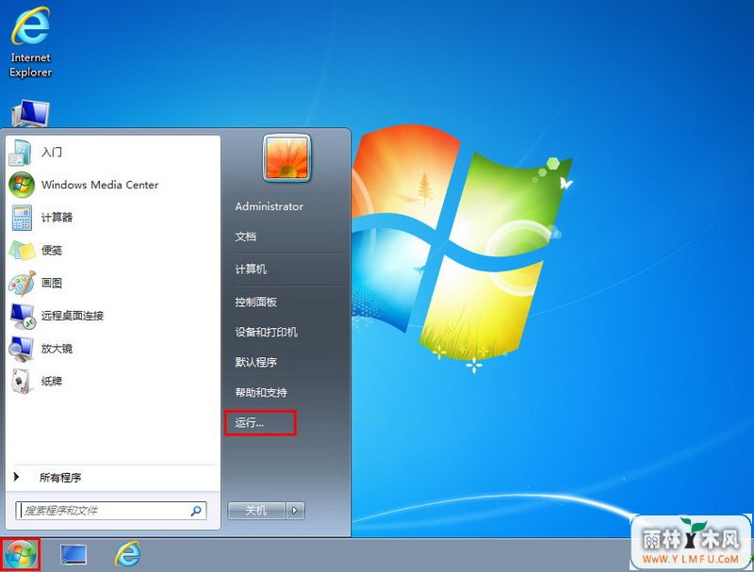Open 文档 documents

pos(246,237)
